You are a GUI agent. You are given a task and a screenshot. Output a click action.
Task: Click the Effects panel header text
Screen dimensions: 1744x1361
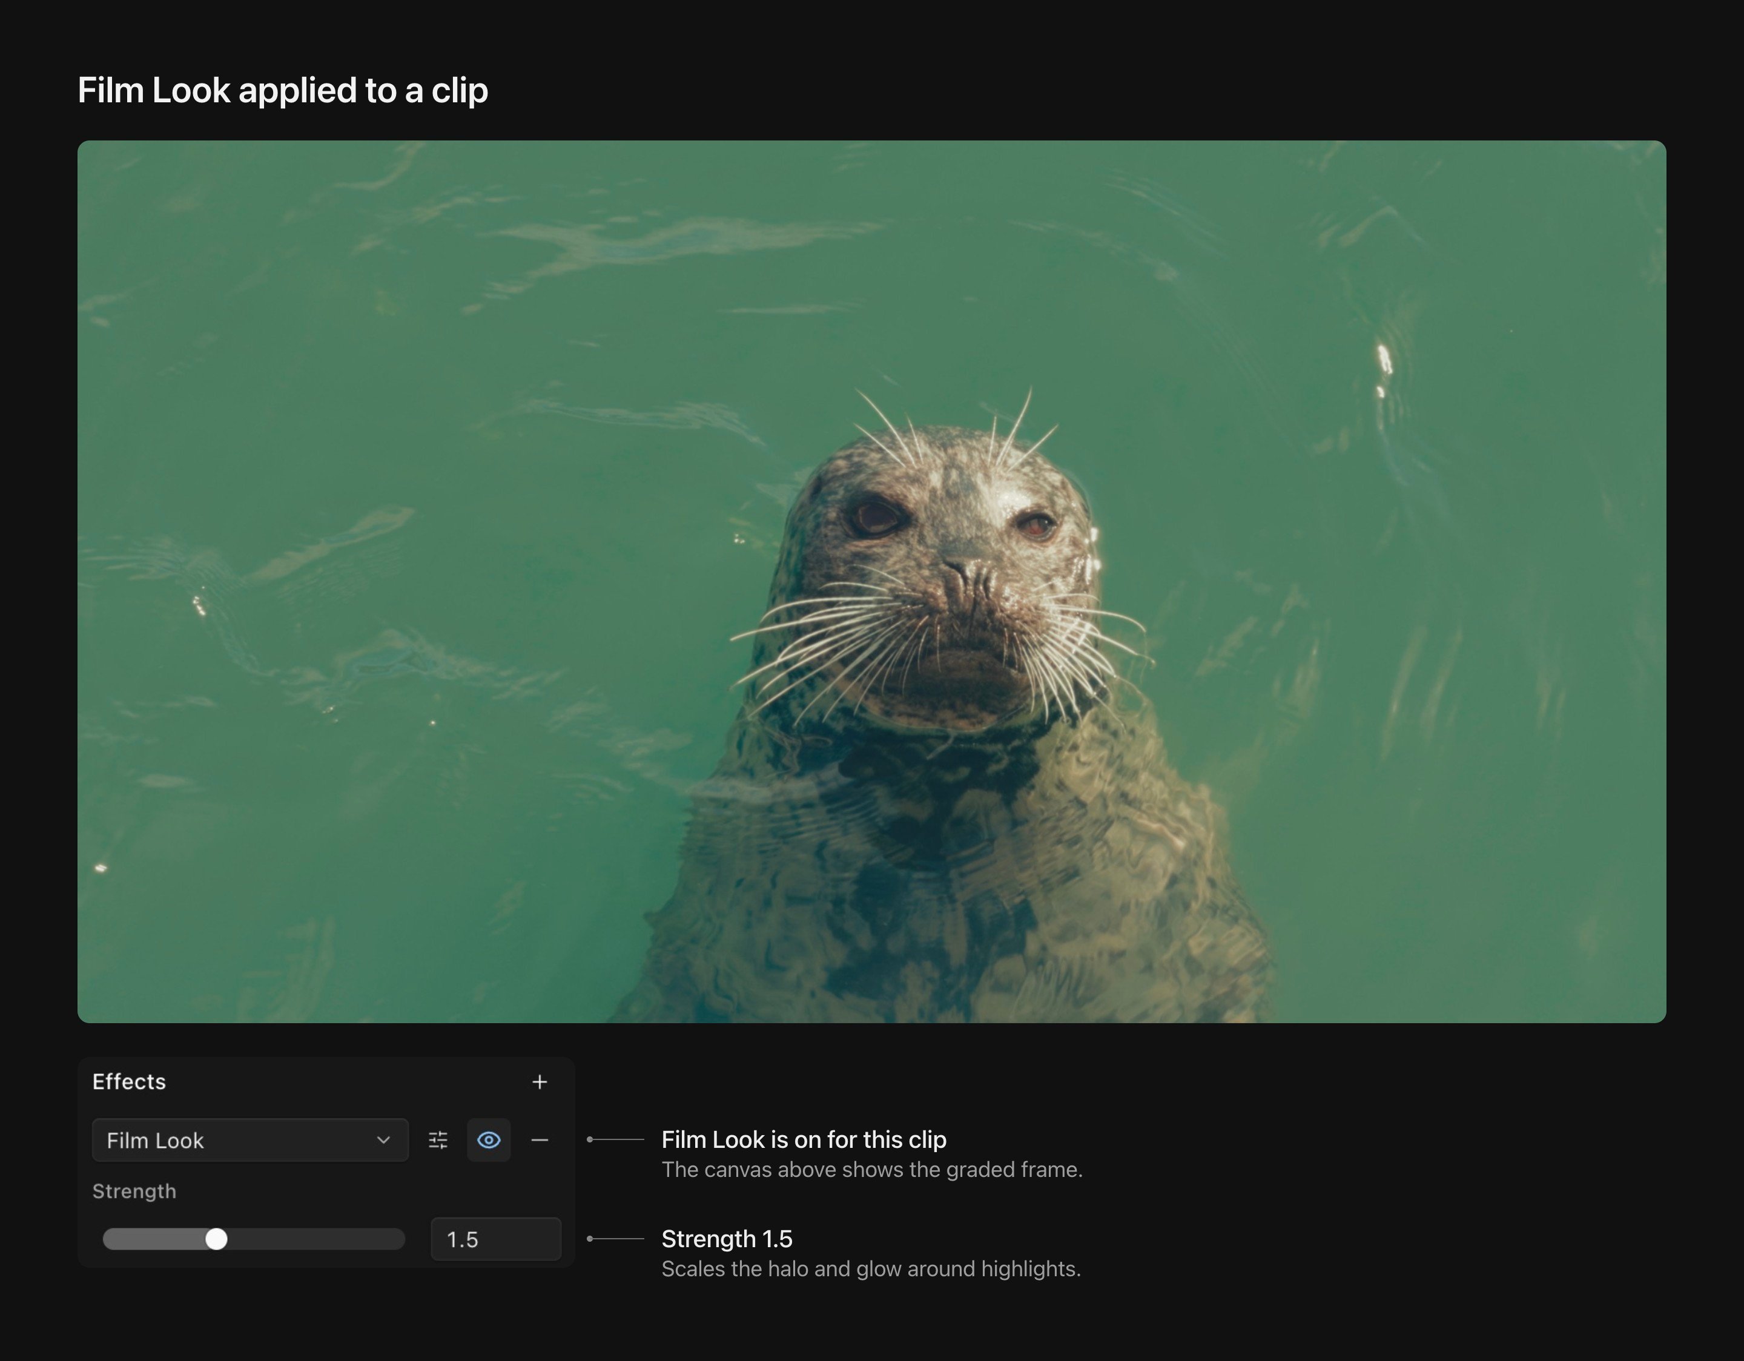click(x=130, y=1082)
